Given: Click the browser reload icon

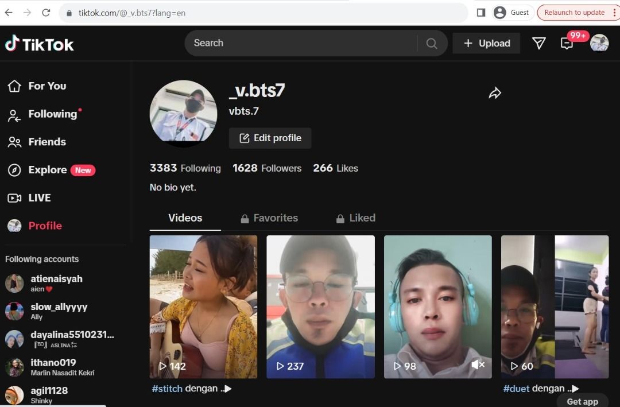Looking at the screenshot, I should point(46,13).
